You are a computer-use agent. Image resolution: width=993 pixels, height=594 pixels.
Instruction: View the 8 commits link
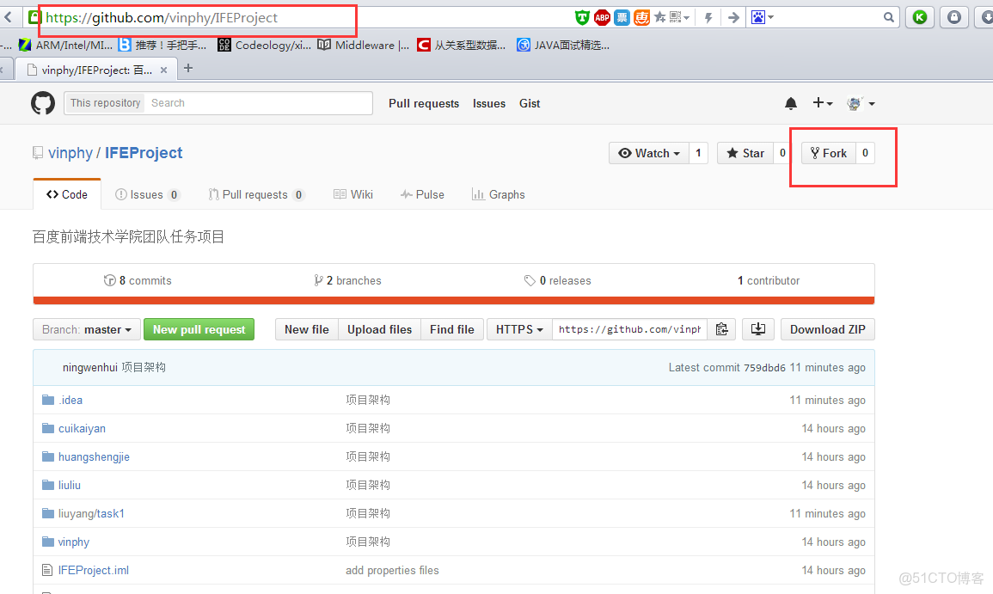tap(138, 280)
